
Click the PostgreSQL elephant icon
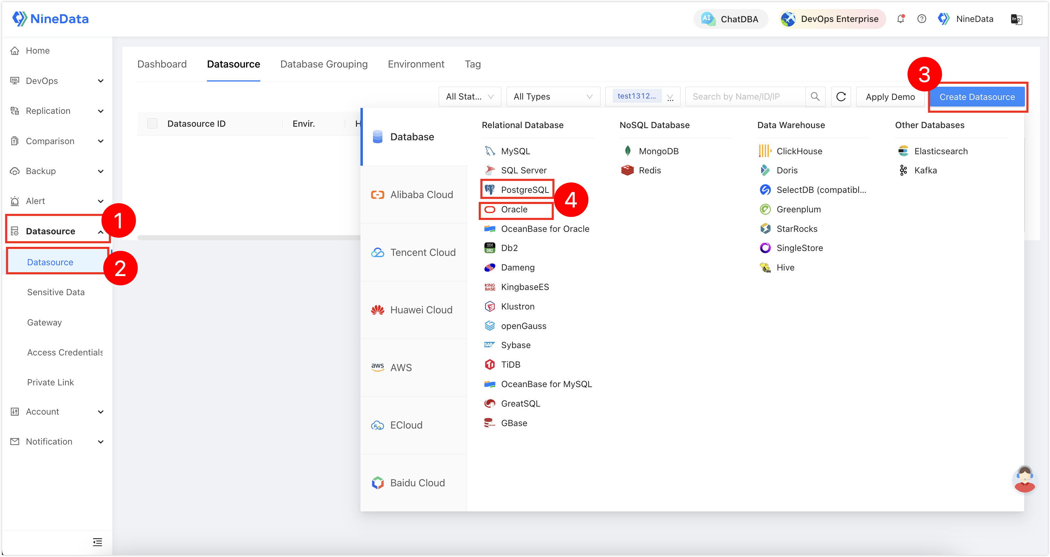[x=490, y=190]
